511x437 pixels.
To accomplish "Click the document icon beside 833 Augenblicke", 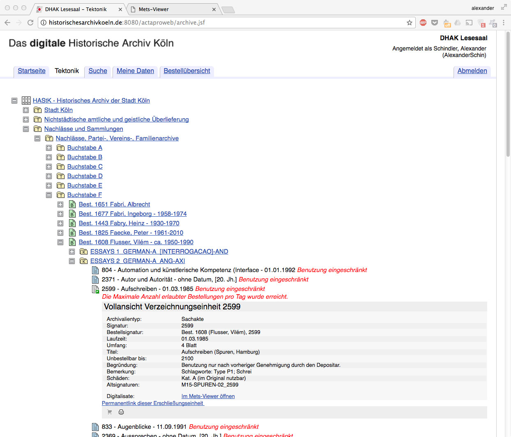I will [95, 427].
